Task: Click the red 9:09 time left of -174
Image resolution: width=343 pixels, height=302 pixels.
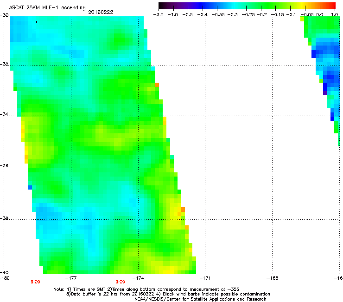Action: [120, 282]
